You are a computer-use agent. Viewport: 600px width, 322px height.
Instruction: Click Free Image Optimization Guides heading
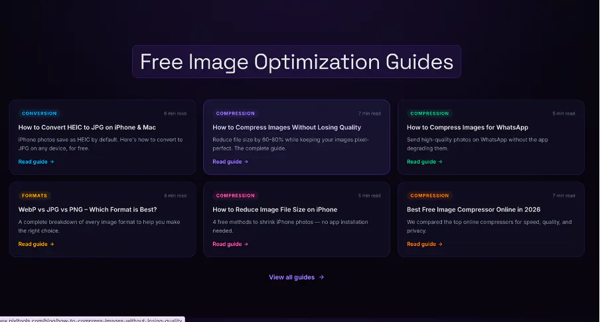(297, 62)
